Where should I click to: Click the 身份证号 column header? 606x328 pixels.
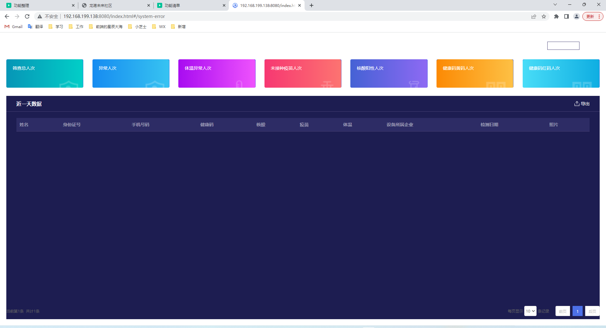(x=72, y=125)
